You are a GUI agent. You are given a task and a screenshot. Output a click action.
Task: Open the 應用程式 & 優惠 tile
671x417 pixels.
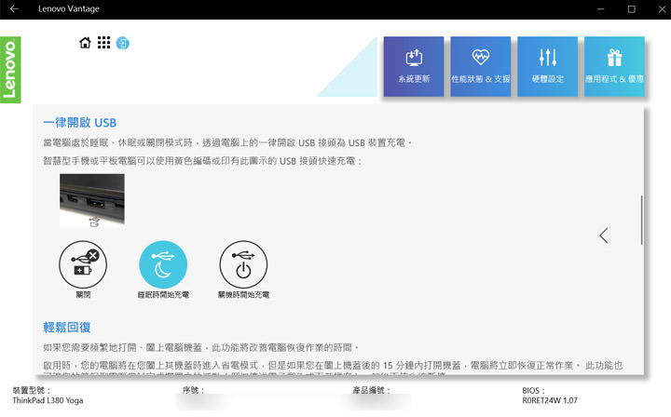tap(614, 67)
